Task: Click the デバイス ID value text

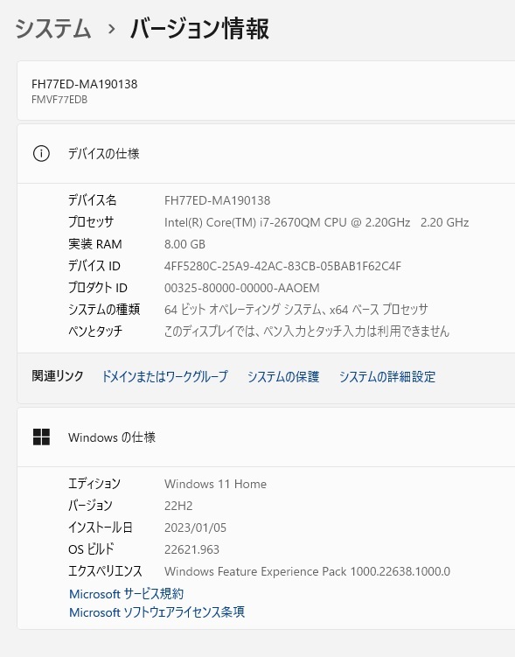Action: pos(282,266)
